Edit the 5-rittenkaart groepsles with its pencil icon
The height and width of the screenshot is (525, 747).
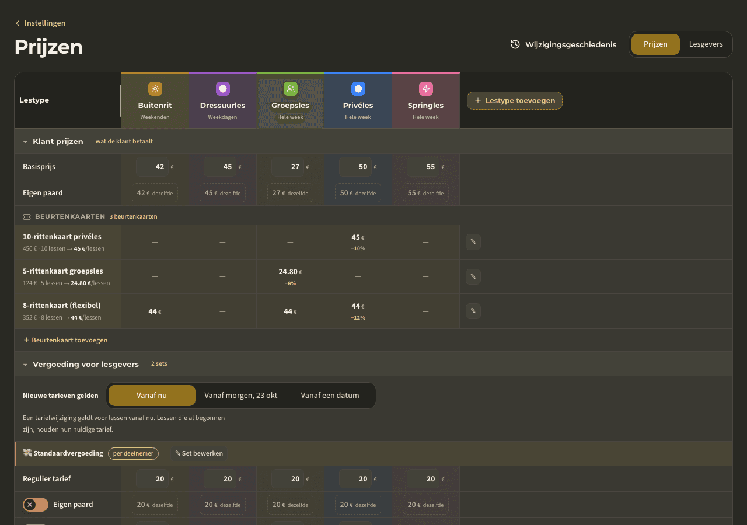[473, 276]
